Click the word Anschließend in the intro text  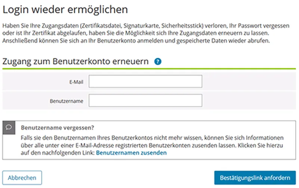click(x=17, y=40)
